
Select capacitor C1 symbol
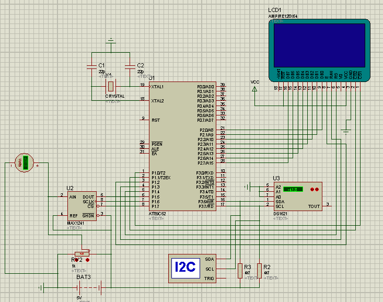(91, 67)
